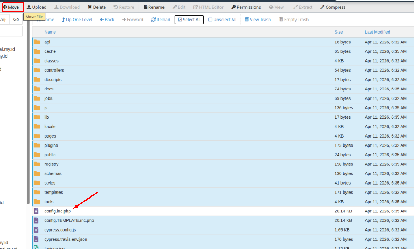Click the pages folder icon
Image resolution: width=414 pixels, height=249 pixels.
pyautogui.click(x=37, y=136)
